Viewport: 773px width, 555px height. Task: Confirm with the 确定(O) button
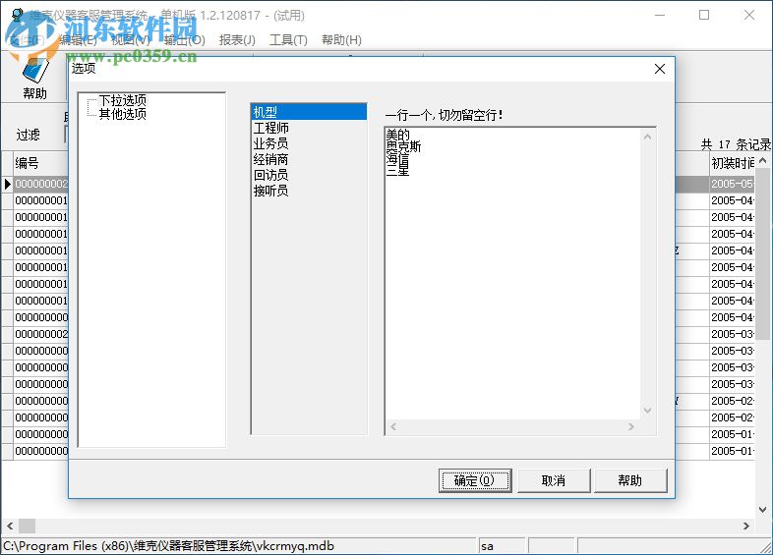coord(475,480)
